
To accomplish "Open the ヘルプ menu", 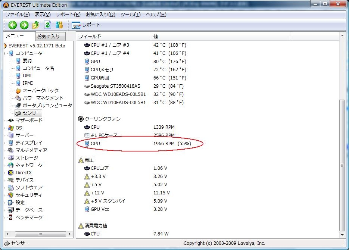I will tap(156, 15).
